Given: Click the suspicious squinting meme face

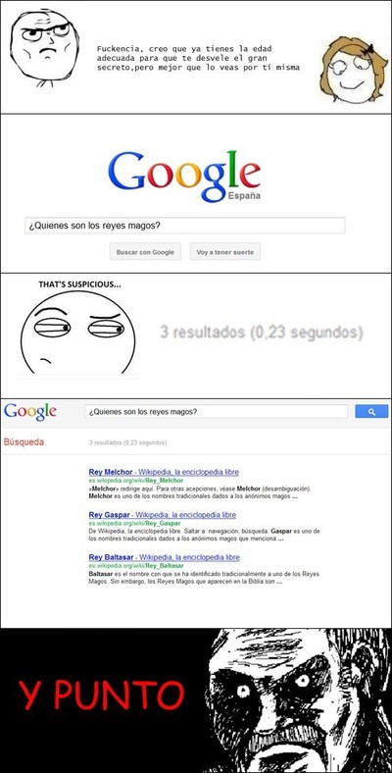Looking at the screenshot, I should click(77, 333).
